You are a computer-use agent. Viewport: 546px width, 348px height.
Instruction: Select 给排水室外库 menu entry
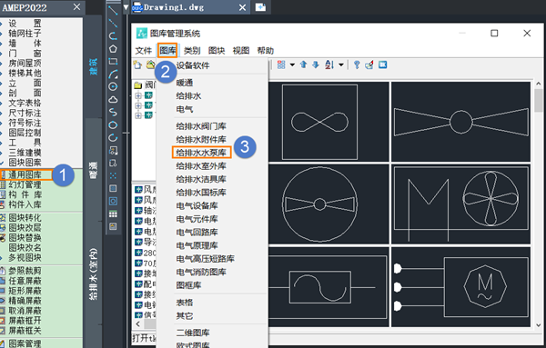click(x=201, y=166)
